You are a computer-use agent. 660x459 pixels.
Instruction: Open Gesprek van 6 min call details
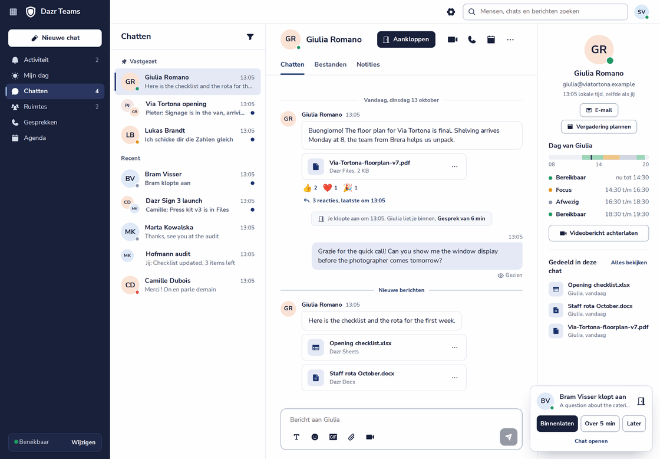tap(461, 219)
